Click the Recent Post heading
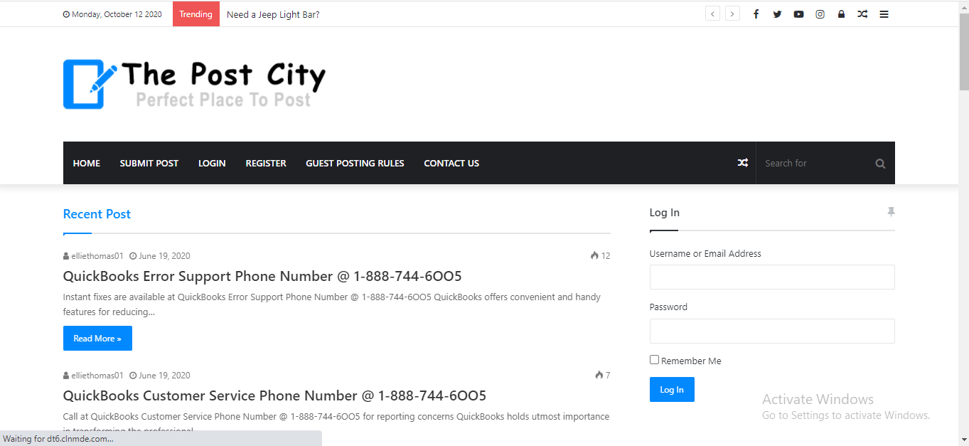The image size is (969, 446). [97, 214]
